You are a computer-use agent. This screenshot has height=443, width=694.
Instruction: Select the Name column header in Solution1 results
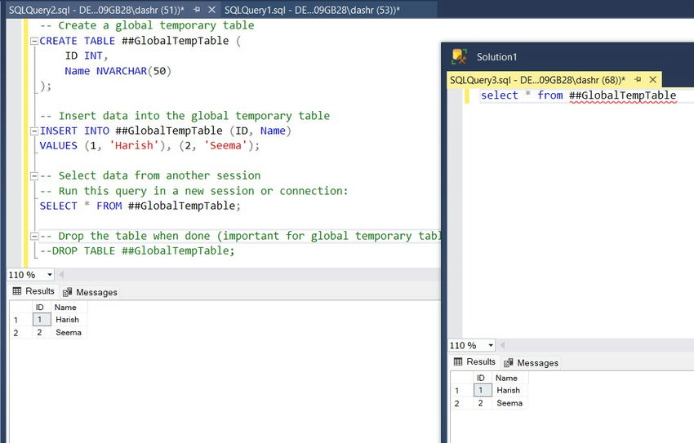pyautogui.click(x=510, y=378)
